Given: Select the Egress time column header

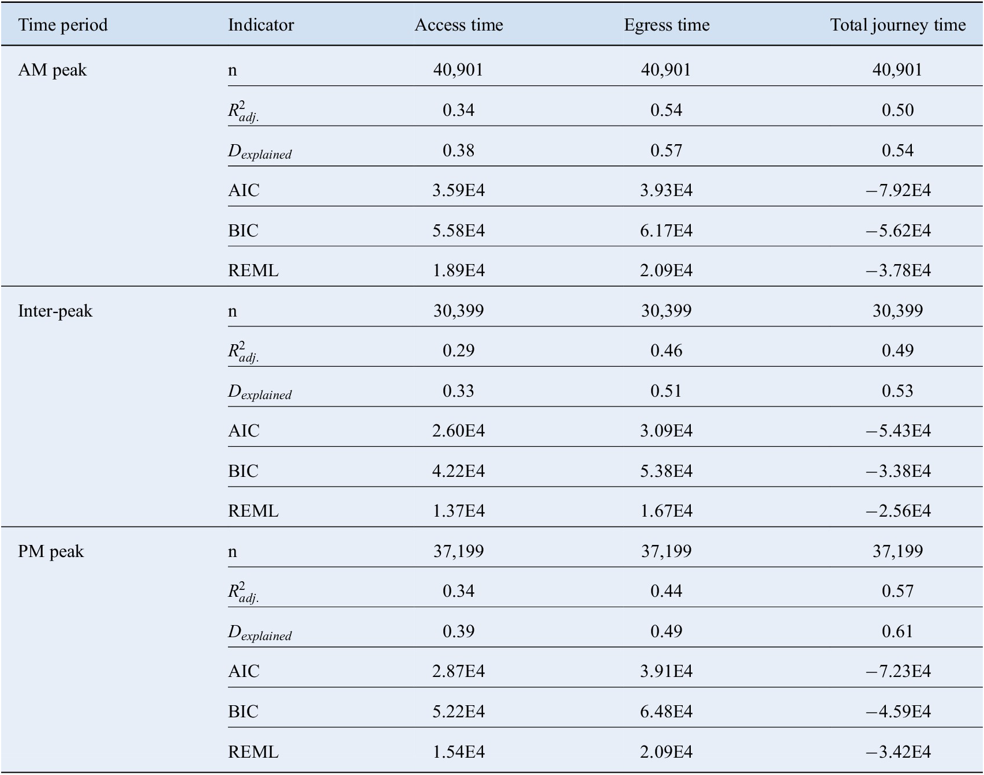Looking at the screenshot, I should point(667,25).
